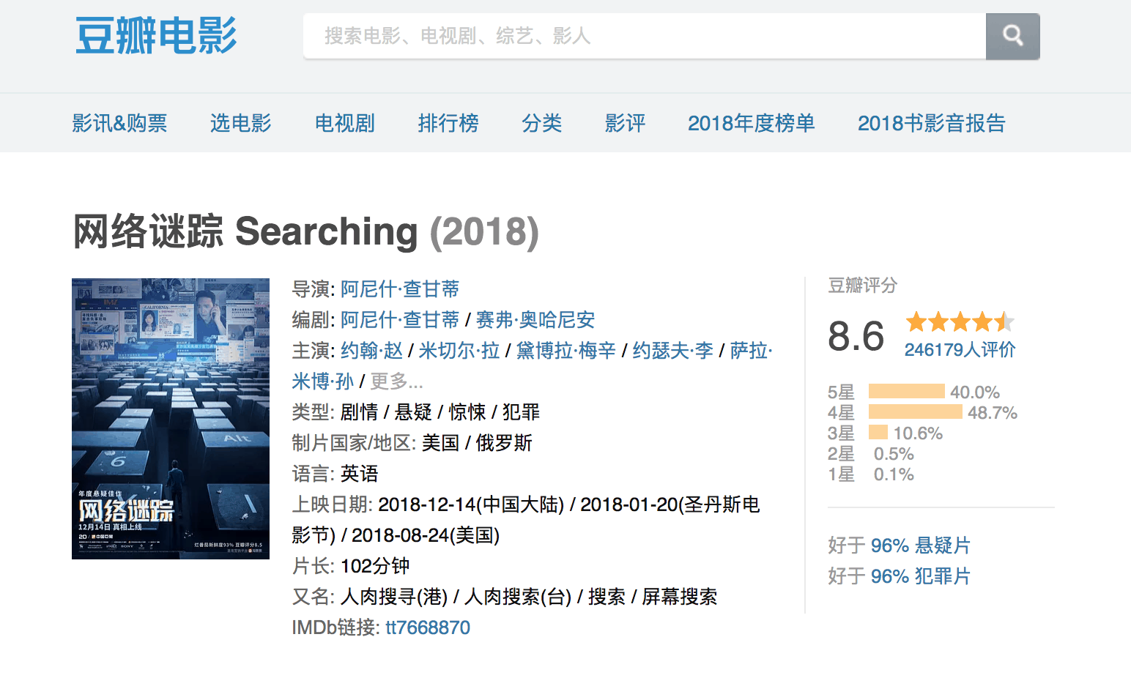The height and width of the screenshot is (678, 1131).
Task: Open director 阿尼什·查甘蒂 link
Action: (400, 289)
